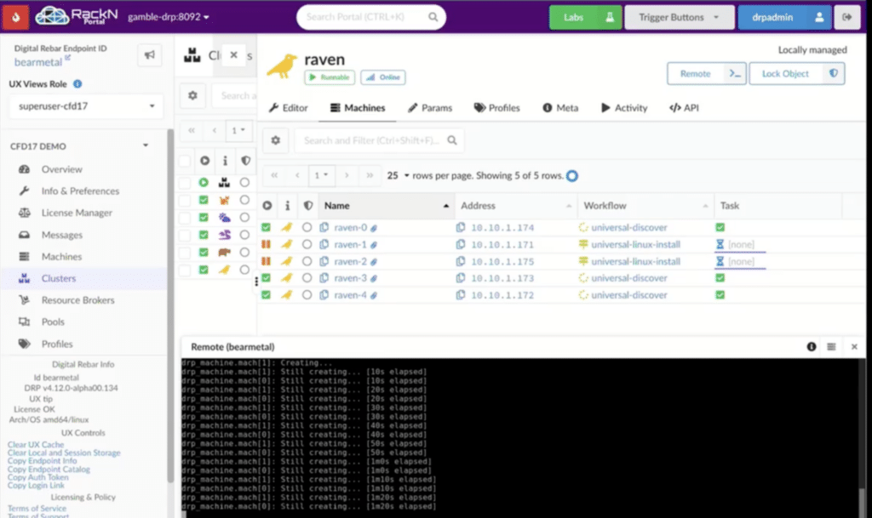Click the left sidebar vertical scrollbar

click(x=170, y=305)
